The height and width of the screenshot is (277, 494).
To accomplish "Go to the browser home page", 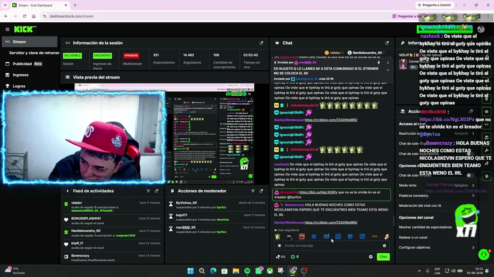I will click(34, 16).
